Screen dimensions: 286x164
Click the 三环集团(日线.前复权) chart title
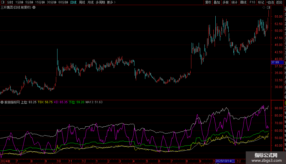[x=16, y=8]
